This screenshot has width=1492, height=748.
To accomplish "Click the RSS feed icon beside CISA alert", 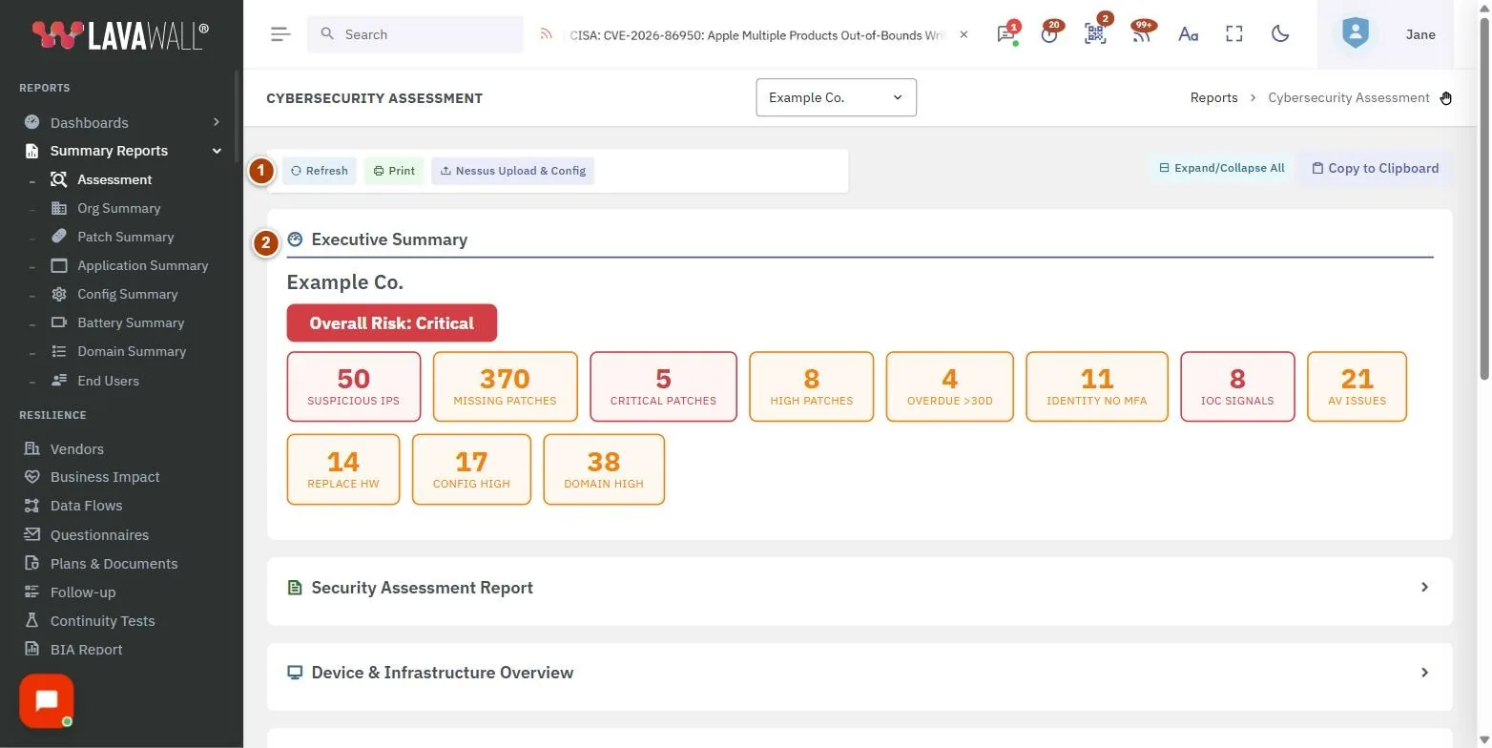I will [x=547, y=34].
